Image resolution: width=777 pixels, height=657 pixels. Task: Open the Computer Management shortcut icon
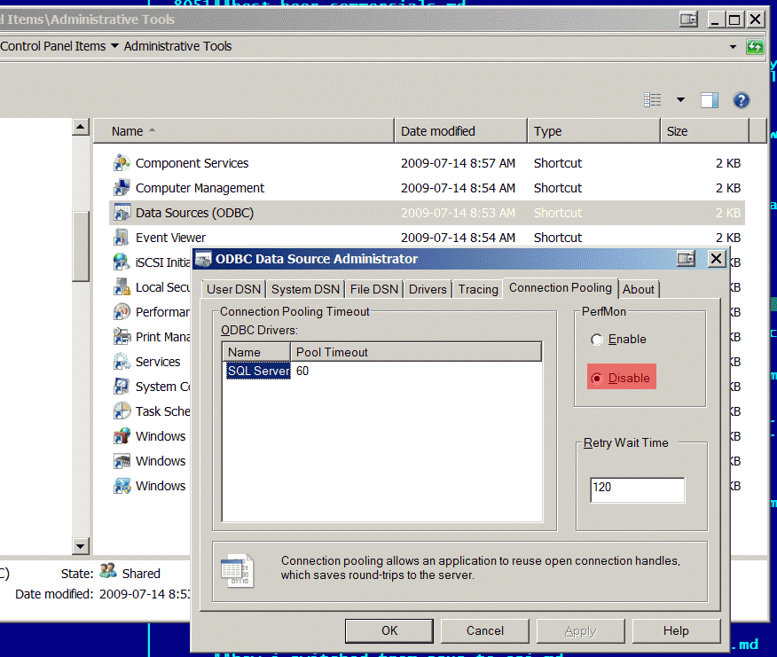pos(122,188)
